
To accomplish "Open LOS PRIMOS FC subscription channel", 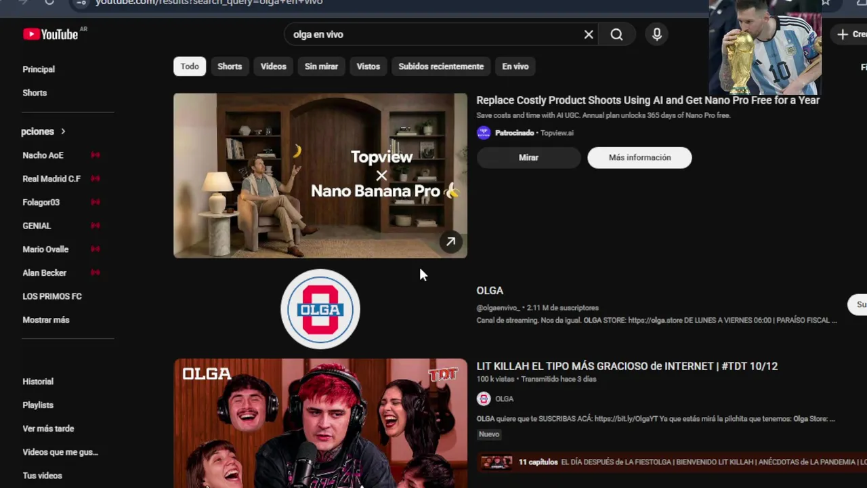I will coord(52,296).
